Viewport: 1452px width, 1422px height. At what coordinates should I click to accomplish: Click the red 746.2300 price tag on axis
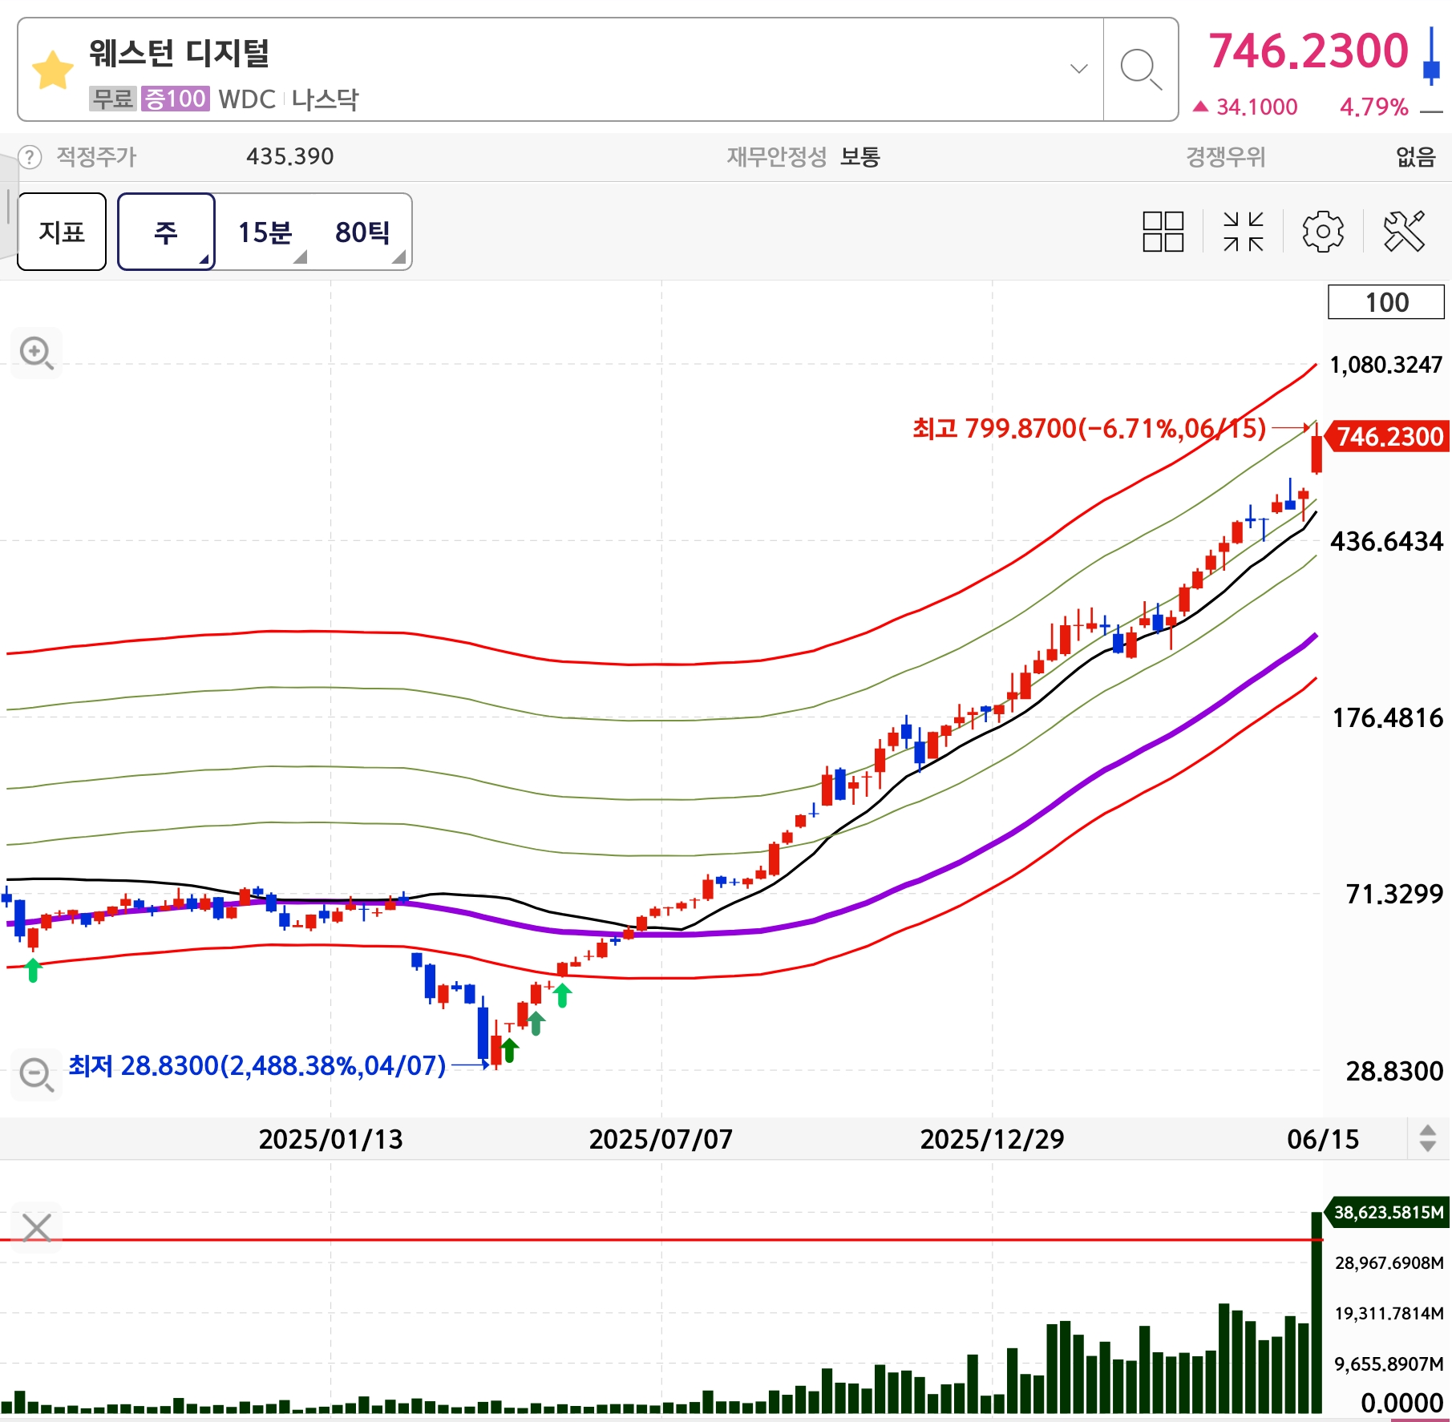click(x=1389, y=437)
